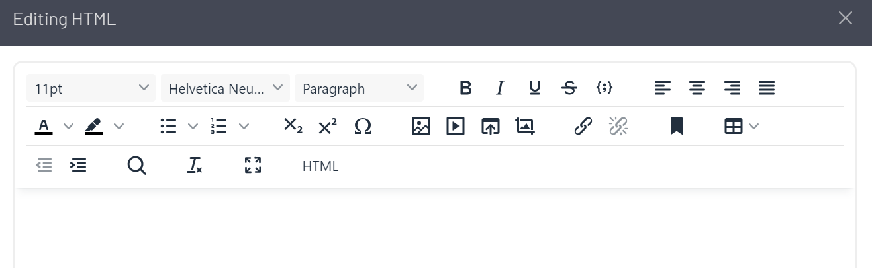Insert special character with Omega icon
The height and width of the screenshot is (268, 872).
coord(362,126)
